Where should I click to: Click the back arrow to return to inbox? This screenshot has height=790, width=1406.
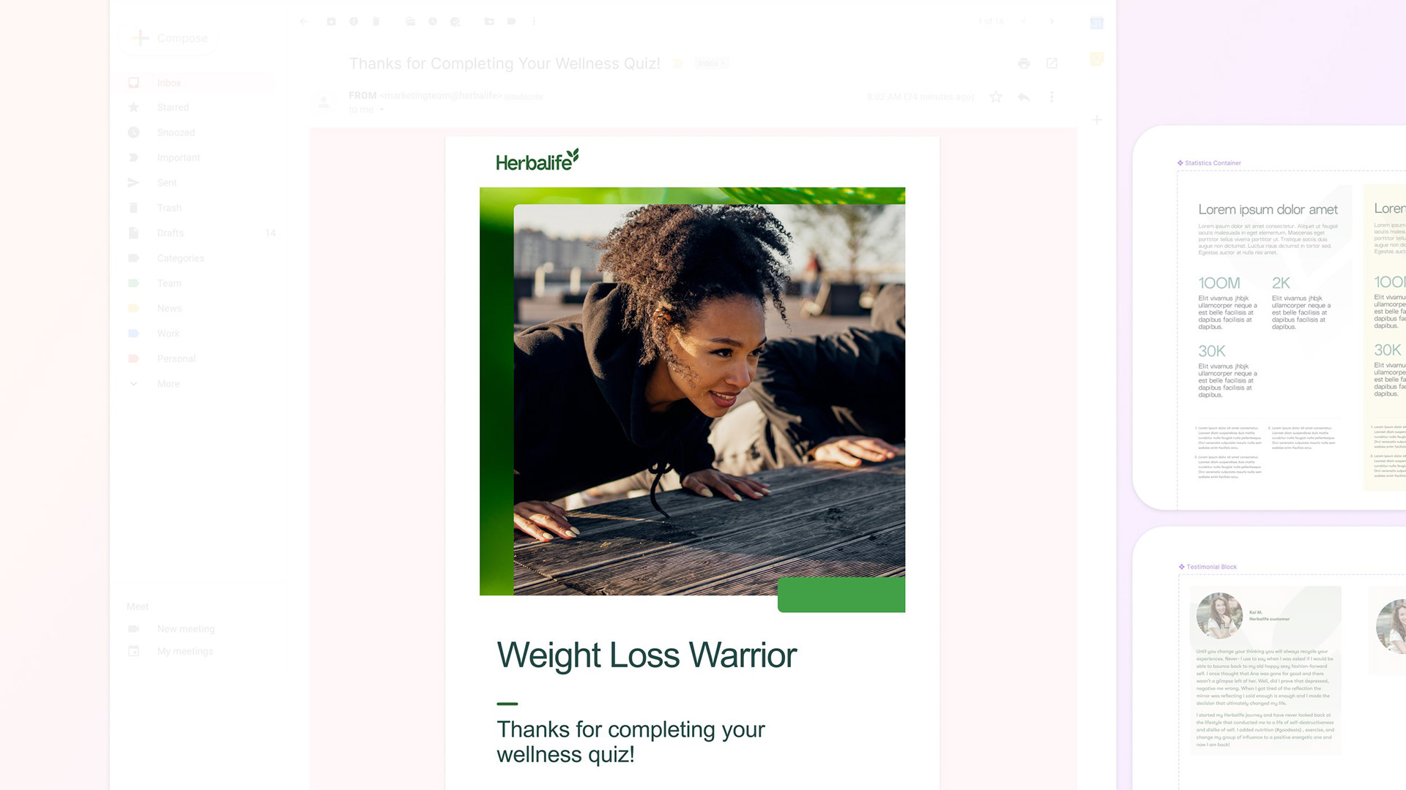(303, 22)
